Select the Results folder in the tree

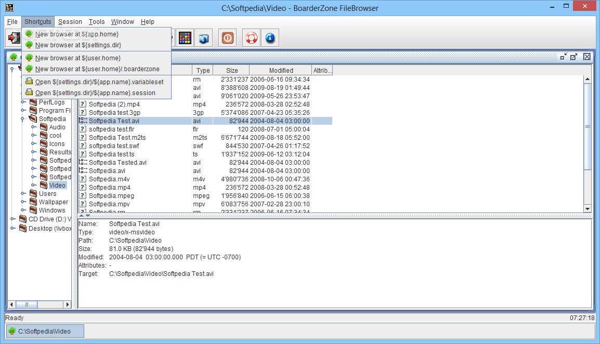(x=60, y=152)
